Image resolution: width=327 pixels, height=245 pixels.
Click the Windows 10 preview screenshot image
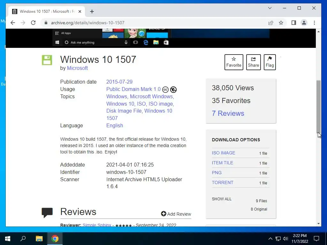pyautogui.click(x=161, y=38)
